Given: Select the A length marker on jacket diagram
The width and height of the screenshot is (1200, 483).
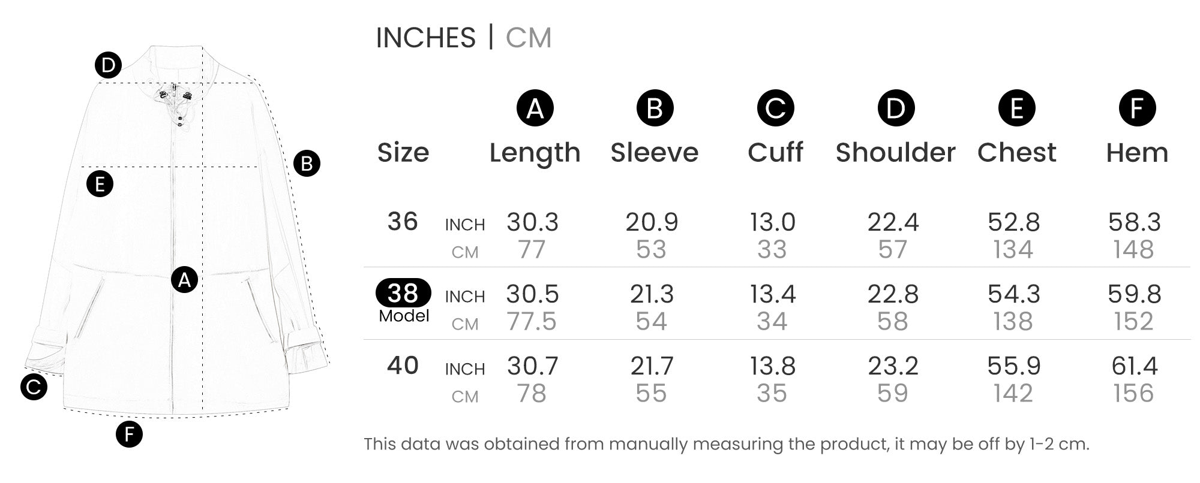Looking at the screenshot, I should 184,280.
